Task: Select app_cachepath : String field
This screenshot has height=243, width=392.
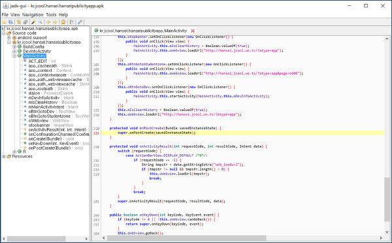Action: [x=50, y=66]
